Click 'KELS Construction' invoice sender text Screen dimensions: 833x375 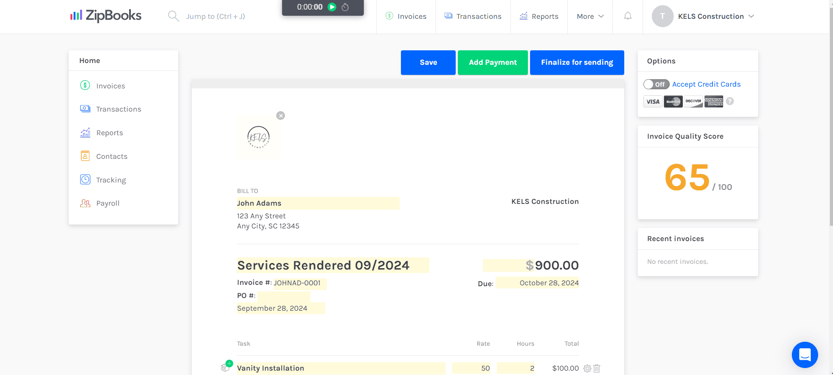point(545,201)
